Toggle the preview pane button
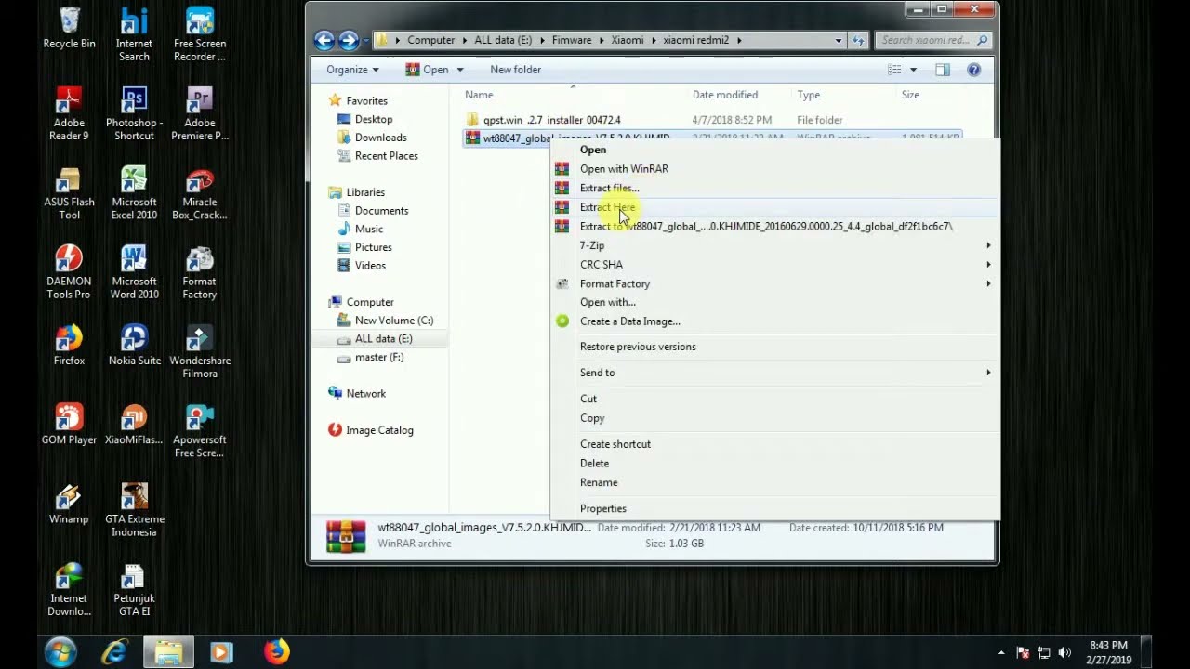Viewport: 1190px width, 669px height. (x=942, y=70)
